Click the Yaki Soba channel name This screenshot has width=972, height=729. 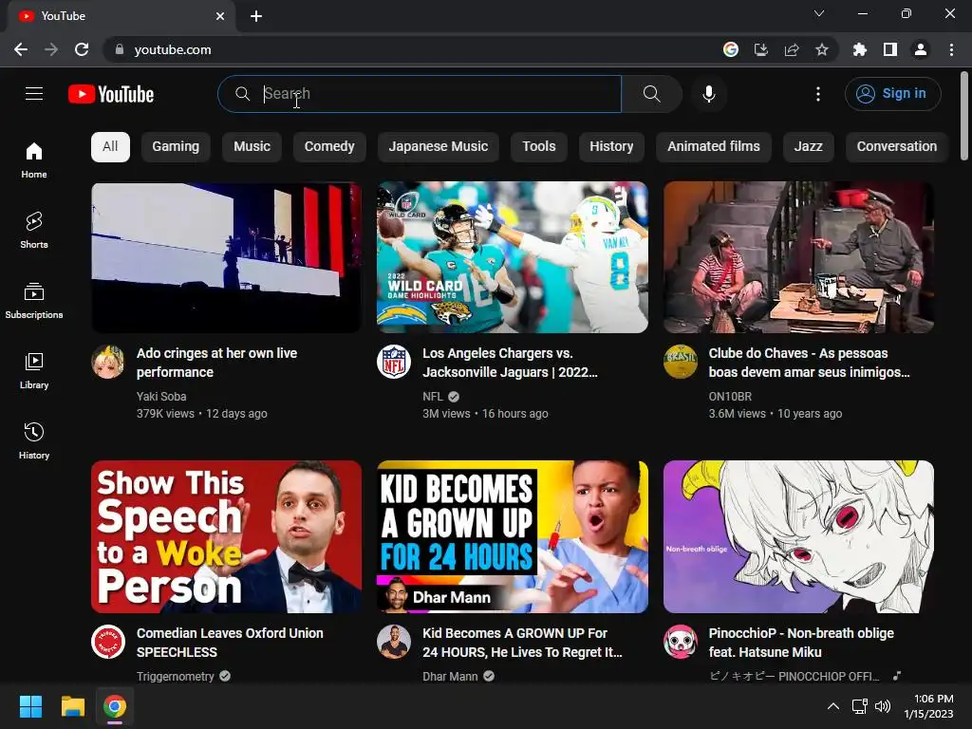tap(161, 397)
